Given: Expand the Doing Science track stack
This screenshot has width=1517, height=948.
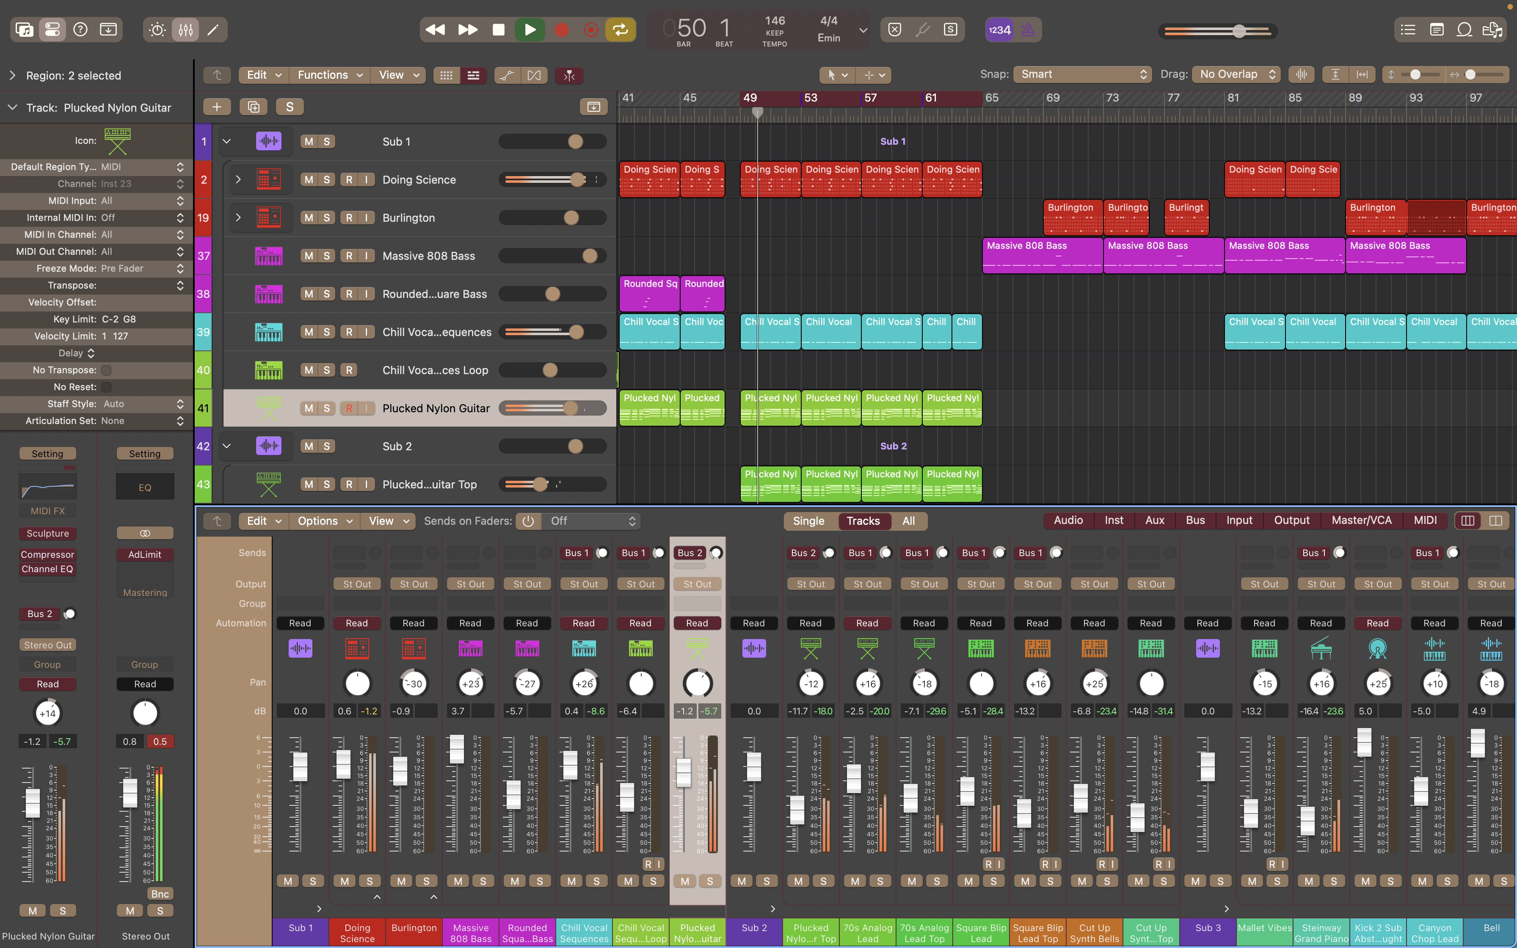Looking at the screenshot, I should pyautogui.click(x=237, y=180).
